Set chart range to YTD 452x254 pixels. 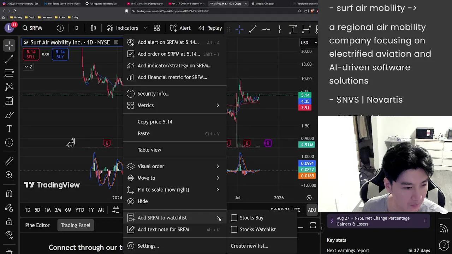[x=80, y=210]
